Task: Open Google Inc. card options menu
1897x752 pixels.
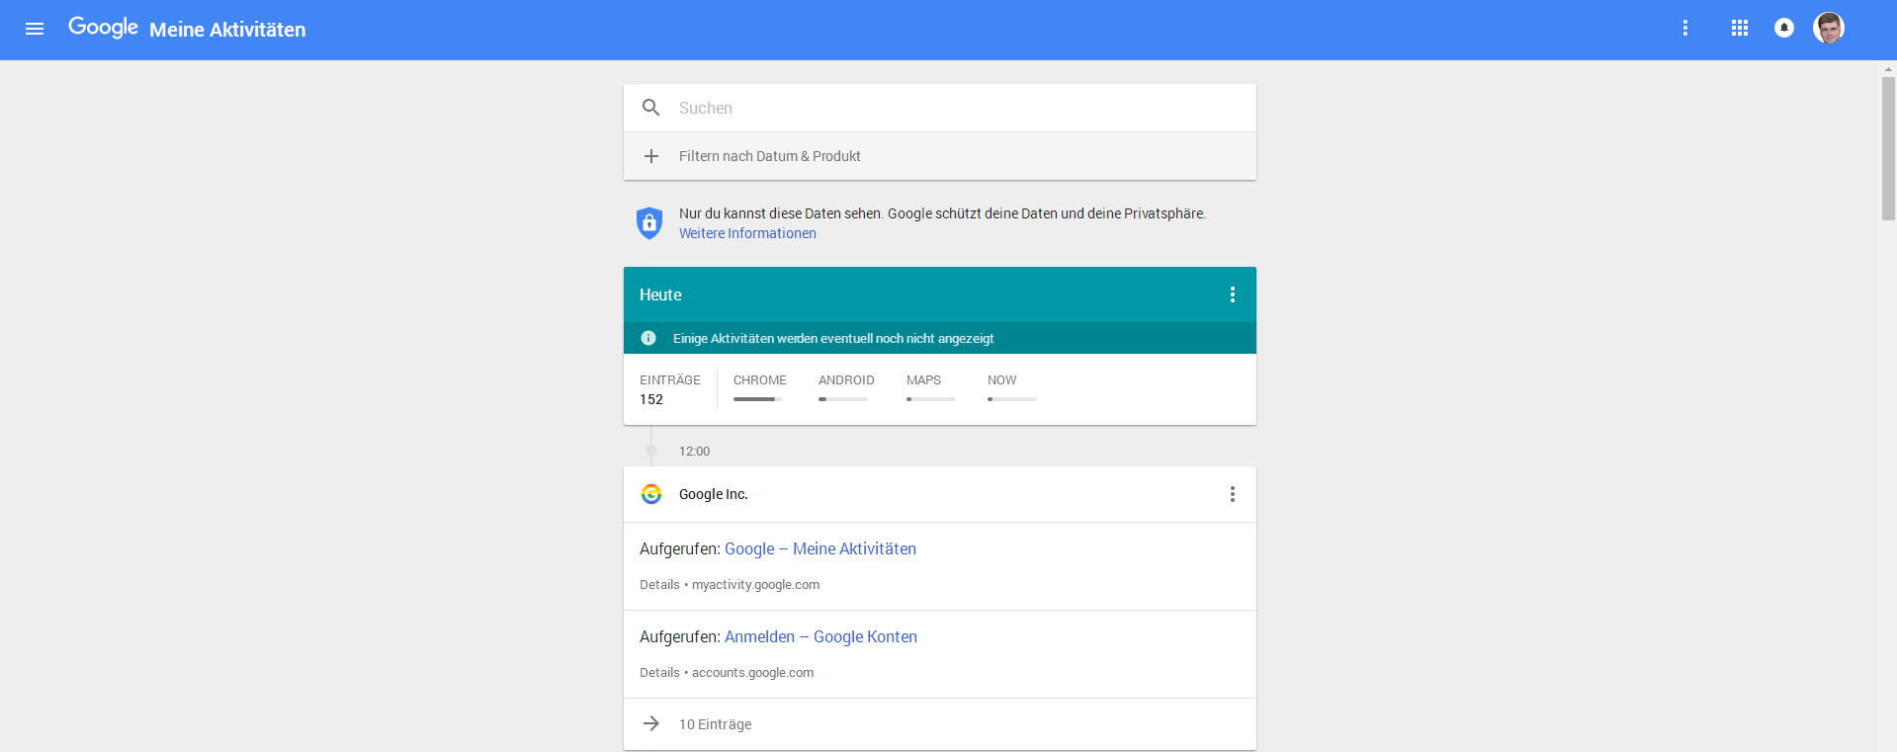Action: tap(1233, 494)
